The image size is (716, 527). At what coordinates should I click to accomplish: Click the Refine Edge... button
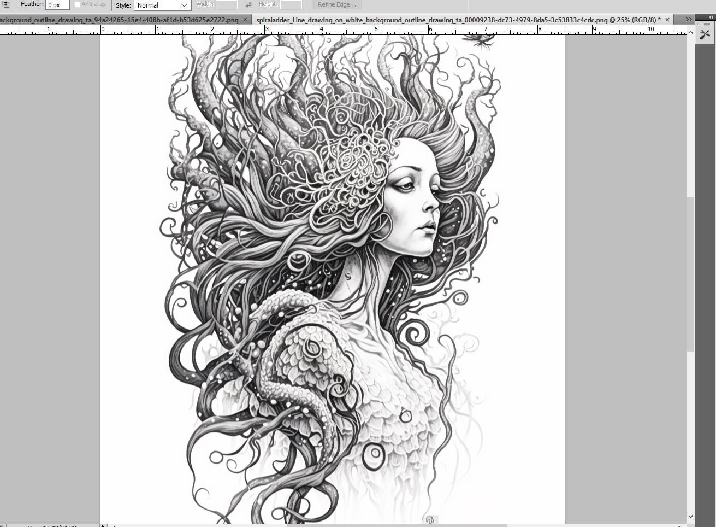click(336, 4)
